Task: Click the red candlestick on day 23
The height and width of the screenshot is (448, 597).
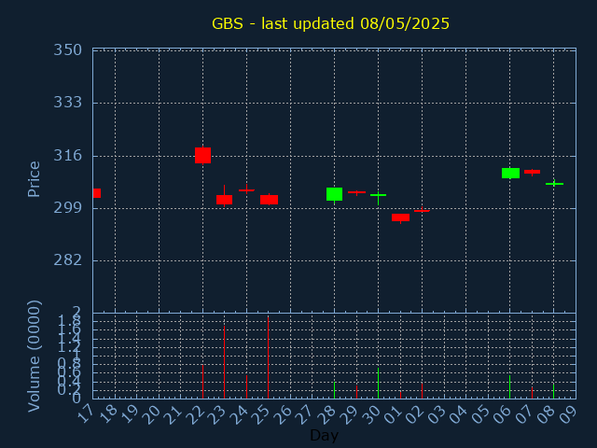Action: coord(224,200)
